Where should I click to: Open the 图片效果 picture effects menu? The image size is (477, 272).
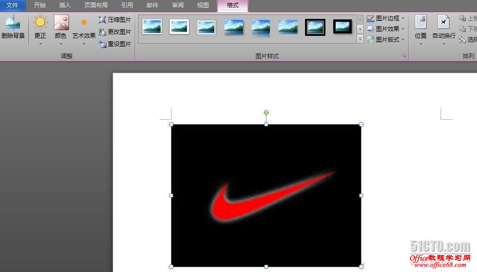(x=385, y=29)
